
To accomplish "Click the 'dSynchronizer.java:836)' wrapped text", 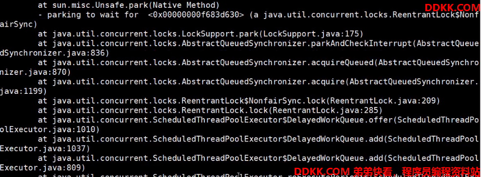I will [x=54, y=53].
